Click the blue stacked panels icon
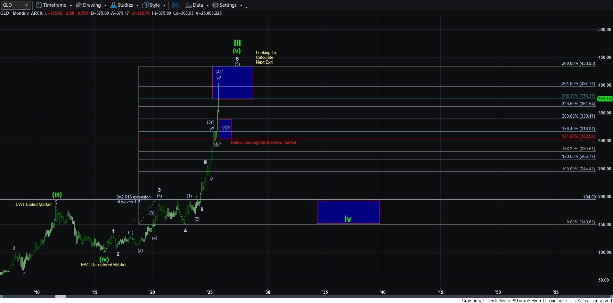 (175, 5)
